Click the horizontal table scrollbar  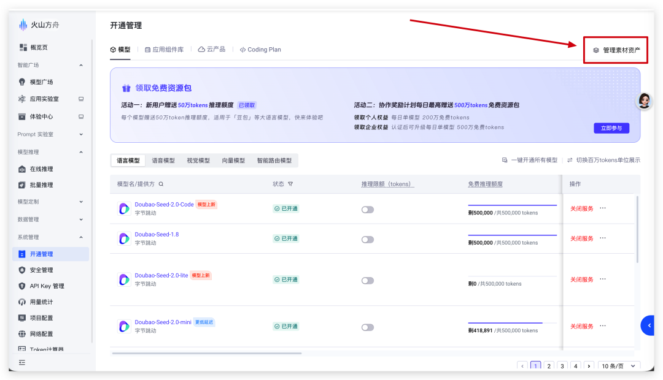(207, 353)
